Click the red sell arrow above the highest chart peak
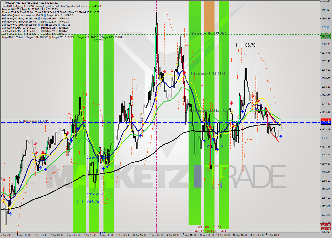This screenshot has height=238, width=332. (x=165, y=71)
